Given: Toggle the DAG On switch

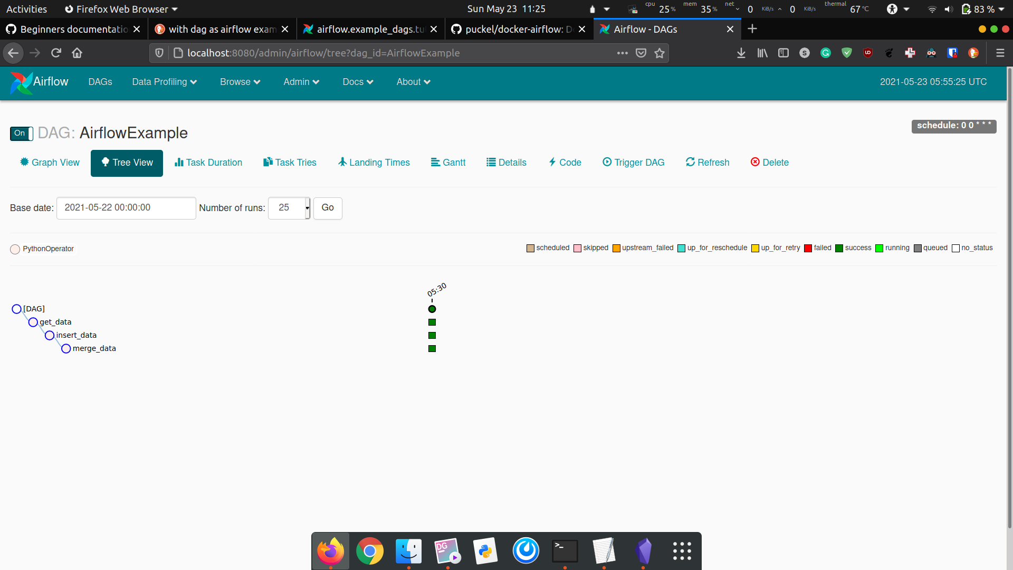Looking at the screenshot, I should [21, 134].
